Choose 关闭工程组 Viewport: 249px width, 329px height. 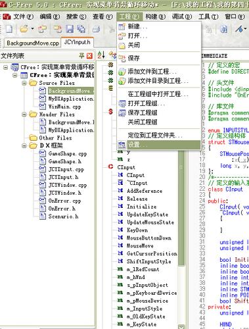coord(159,122)
